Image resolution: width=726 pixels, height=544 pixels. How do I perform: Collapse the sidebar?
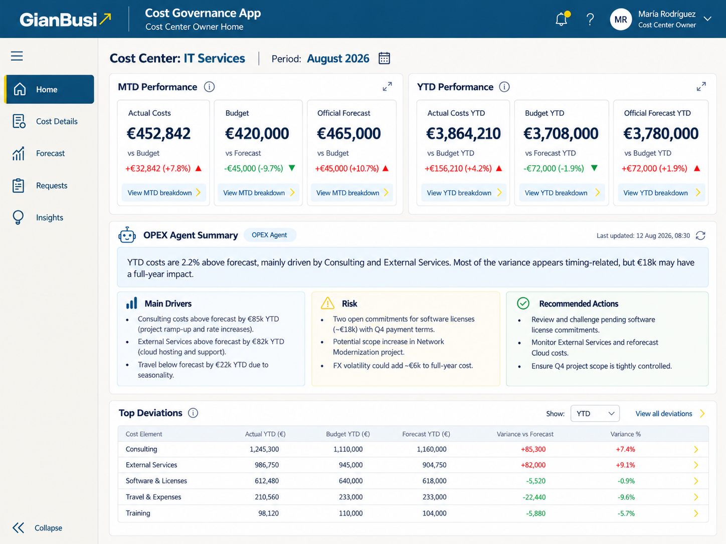click(x=38, y=527)
